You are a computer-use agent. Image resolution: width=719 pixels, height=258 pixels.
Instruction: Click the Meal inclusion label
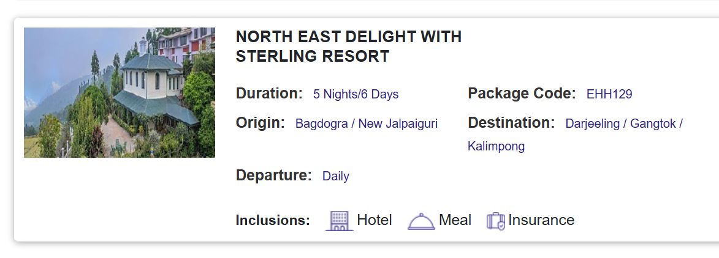455,220
